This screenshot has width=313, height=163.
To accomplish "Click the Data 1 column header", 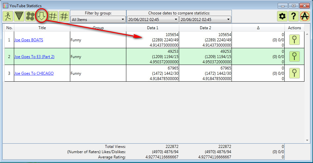I will click(152, 28).
